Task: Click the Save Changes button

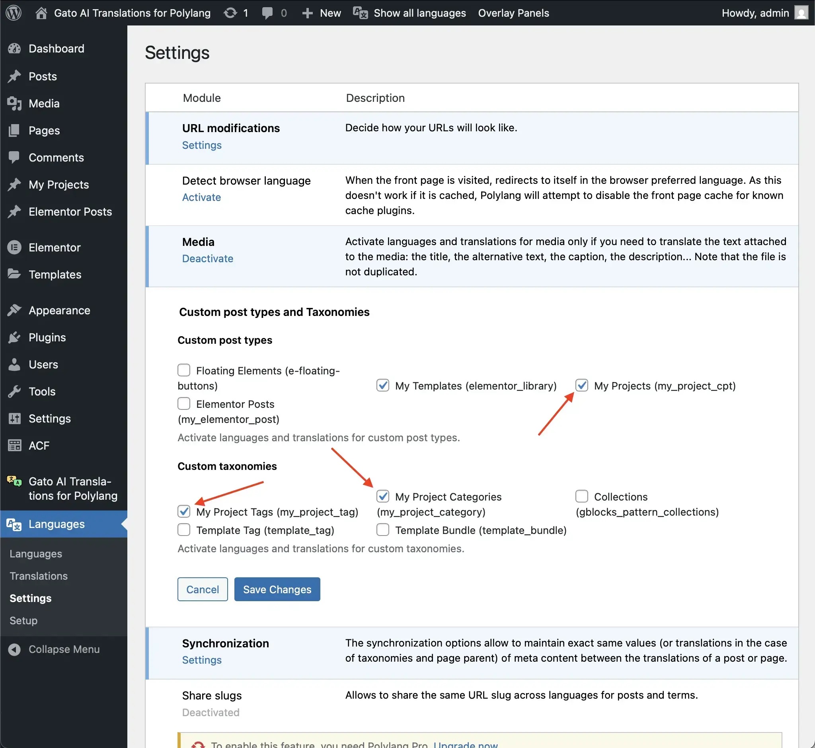Action: [x=277, y=589]
